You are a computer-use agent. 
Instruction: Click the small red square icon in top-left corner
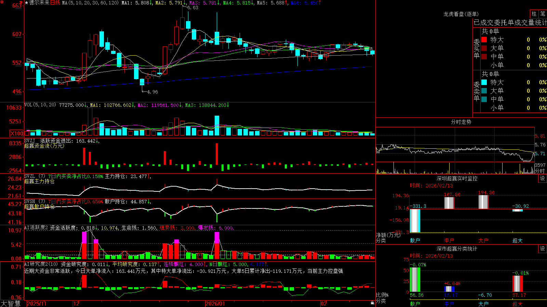click(x=1, y=1)
